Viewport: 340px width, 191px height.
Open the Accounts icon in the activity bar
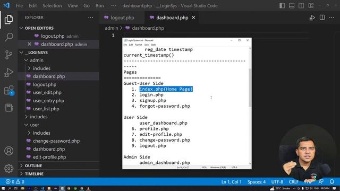tap(8, 151)
